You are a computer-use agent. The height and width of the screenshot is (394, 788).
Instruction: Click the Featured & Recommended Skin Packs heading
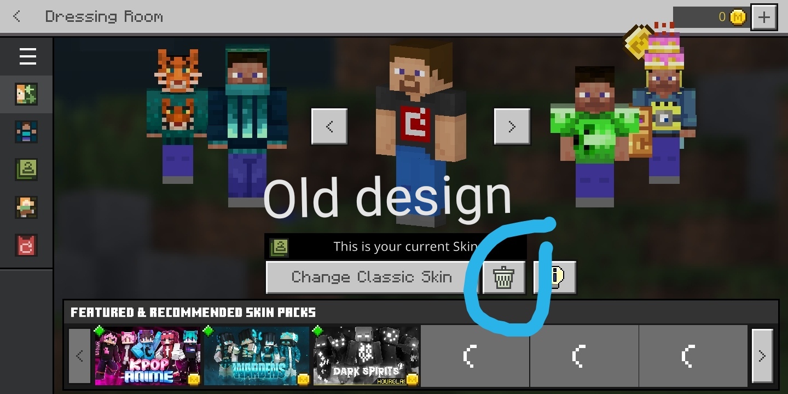[193, 312]
